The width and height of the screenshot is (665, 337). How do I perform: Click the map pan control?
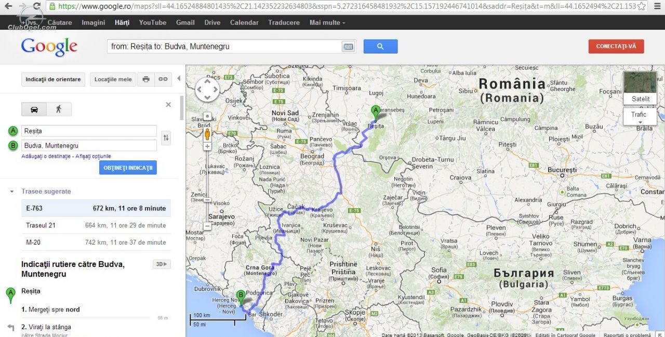pos(207,89)
